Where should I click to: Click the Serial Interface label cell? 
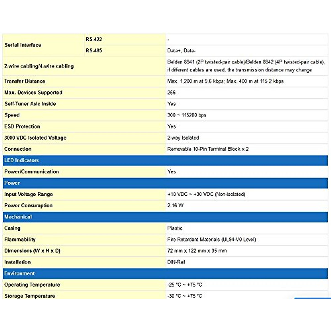point(23,45)
